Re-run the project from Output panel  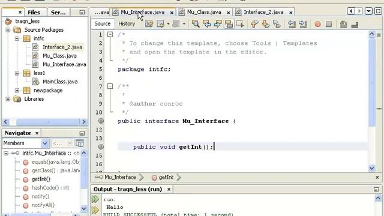click(95, 199)
